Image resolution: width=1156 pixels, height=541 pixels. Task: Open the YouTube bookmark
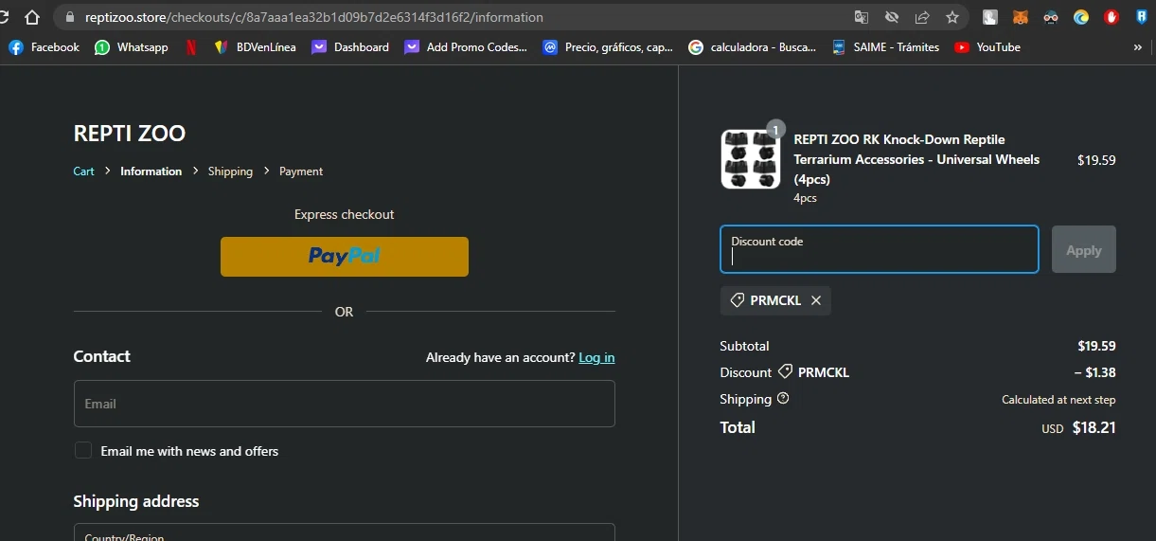tap(987, 46)
